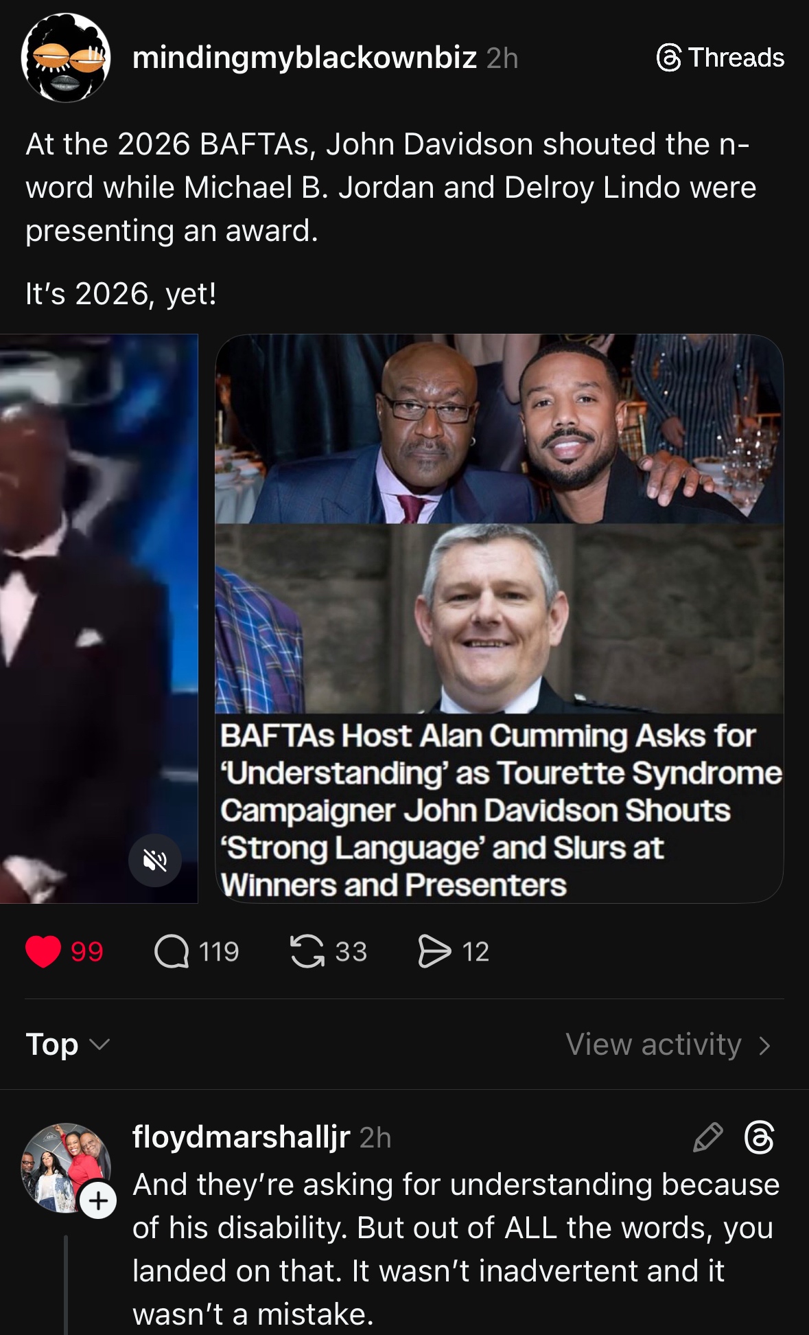Tap the share paper plane icon
The image size is (809, 1335).
434,952
